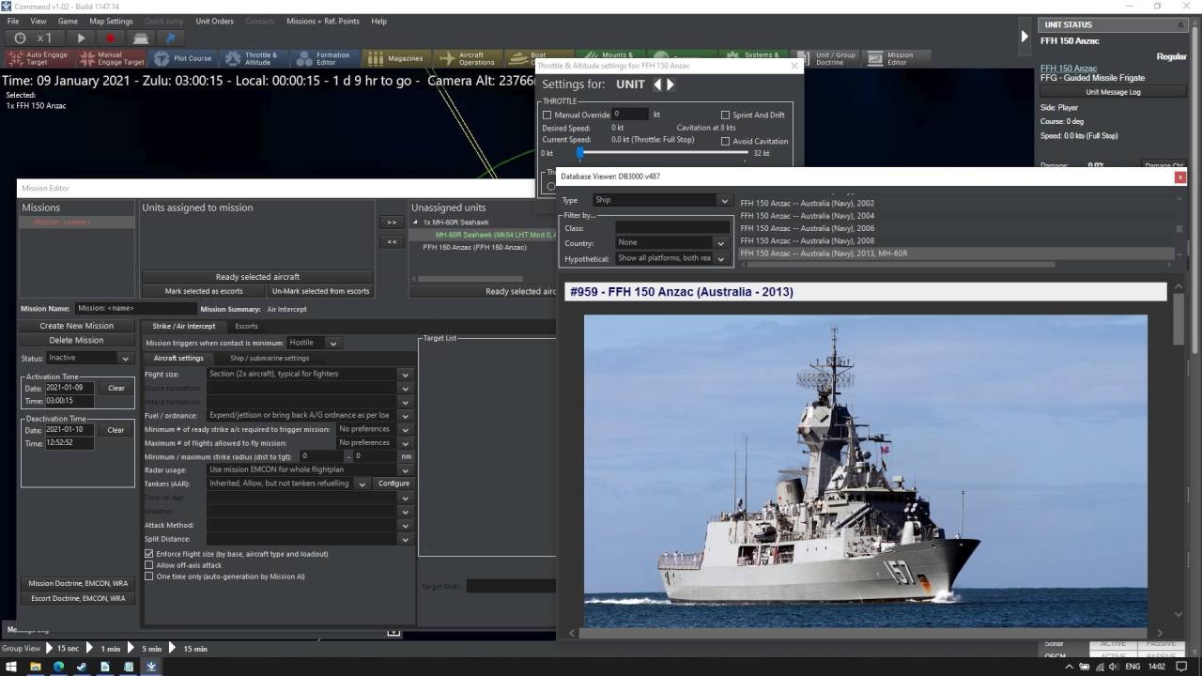This screenshot has height=676, width=1202.
Task: Click the Auto Engage Target button
Action: click(x=38, y=58)
